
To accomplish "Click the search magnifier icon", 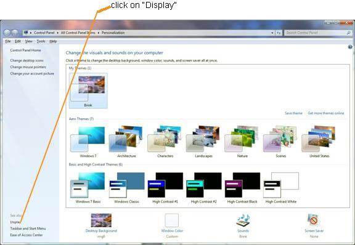I will click(x=348, y=33).
